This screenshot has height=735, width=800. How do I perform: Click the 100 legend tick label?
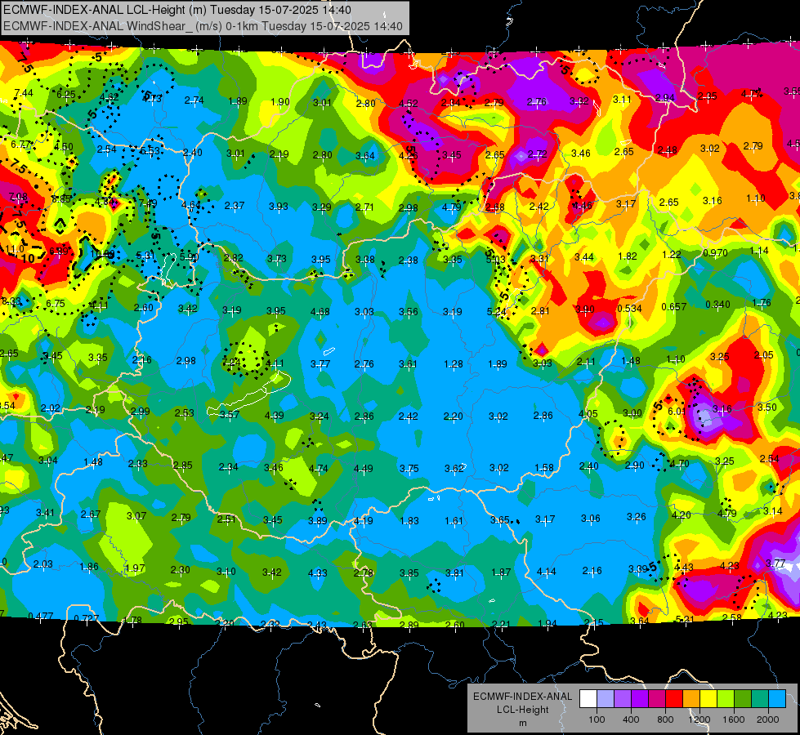[x=597, y=719]
